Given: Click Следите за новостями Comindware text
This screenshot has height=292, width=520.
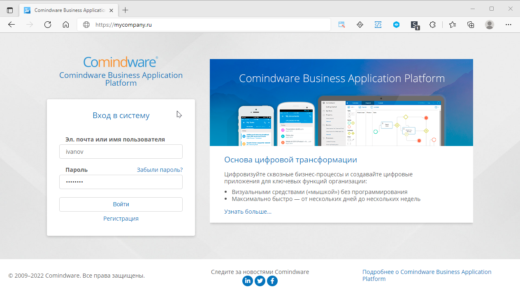Looking at the screenshot, I should pos(260,272).
